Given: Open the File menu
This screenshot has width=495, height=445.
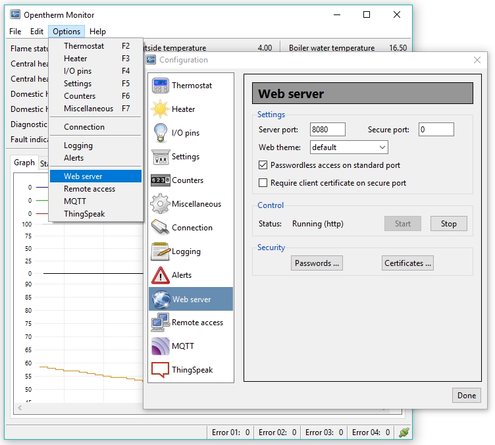Looking at the screenshot, I should (x=15, y=32).
